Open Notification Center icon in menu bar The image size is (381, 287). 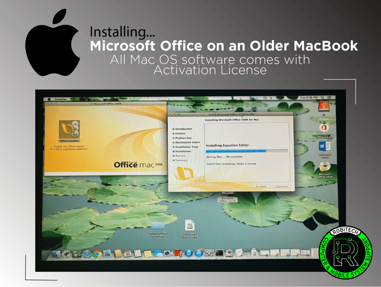point(329,97)
